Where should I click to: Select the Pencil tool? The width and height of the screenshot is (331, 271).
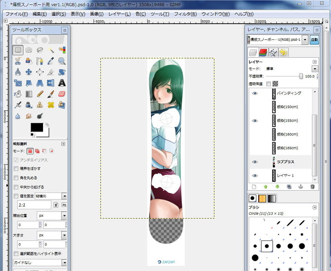pyautogui.click(x=40, y=94)
